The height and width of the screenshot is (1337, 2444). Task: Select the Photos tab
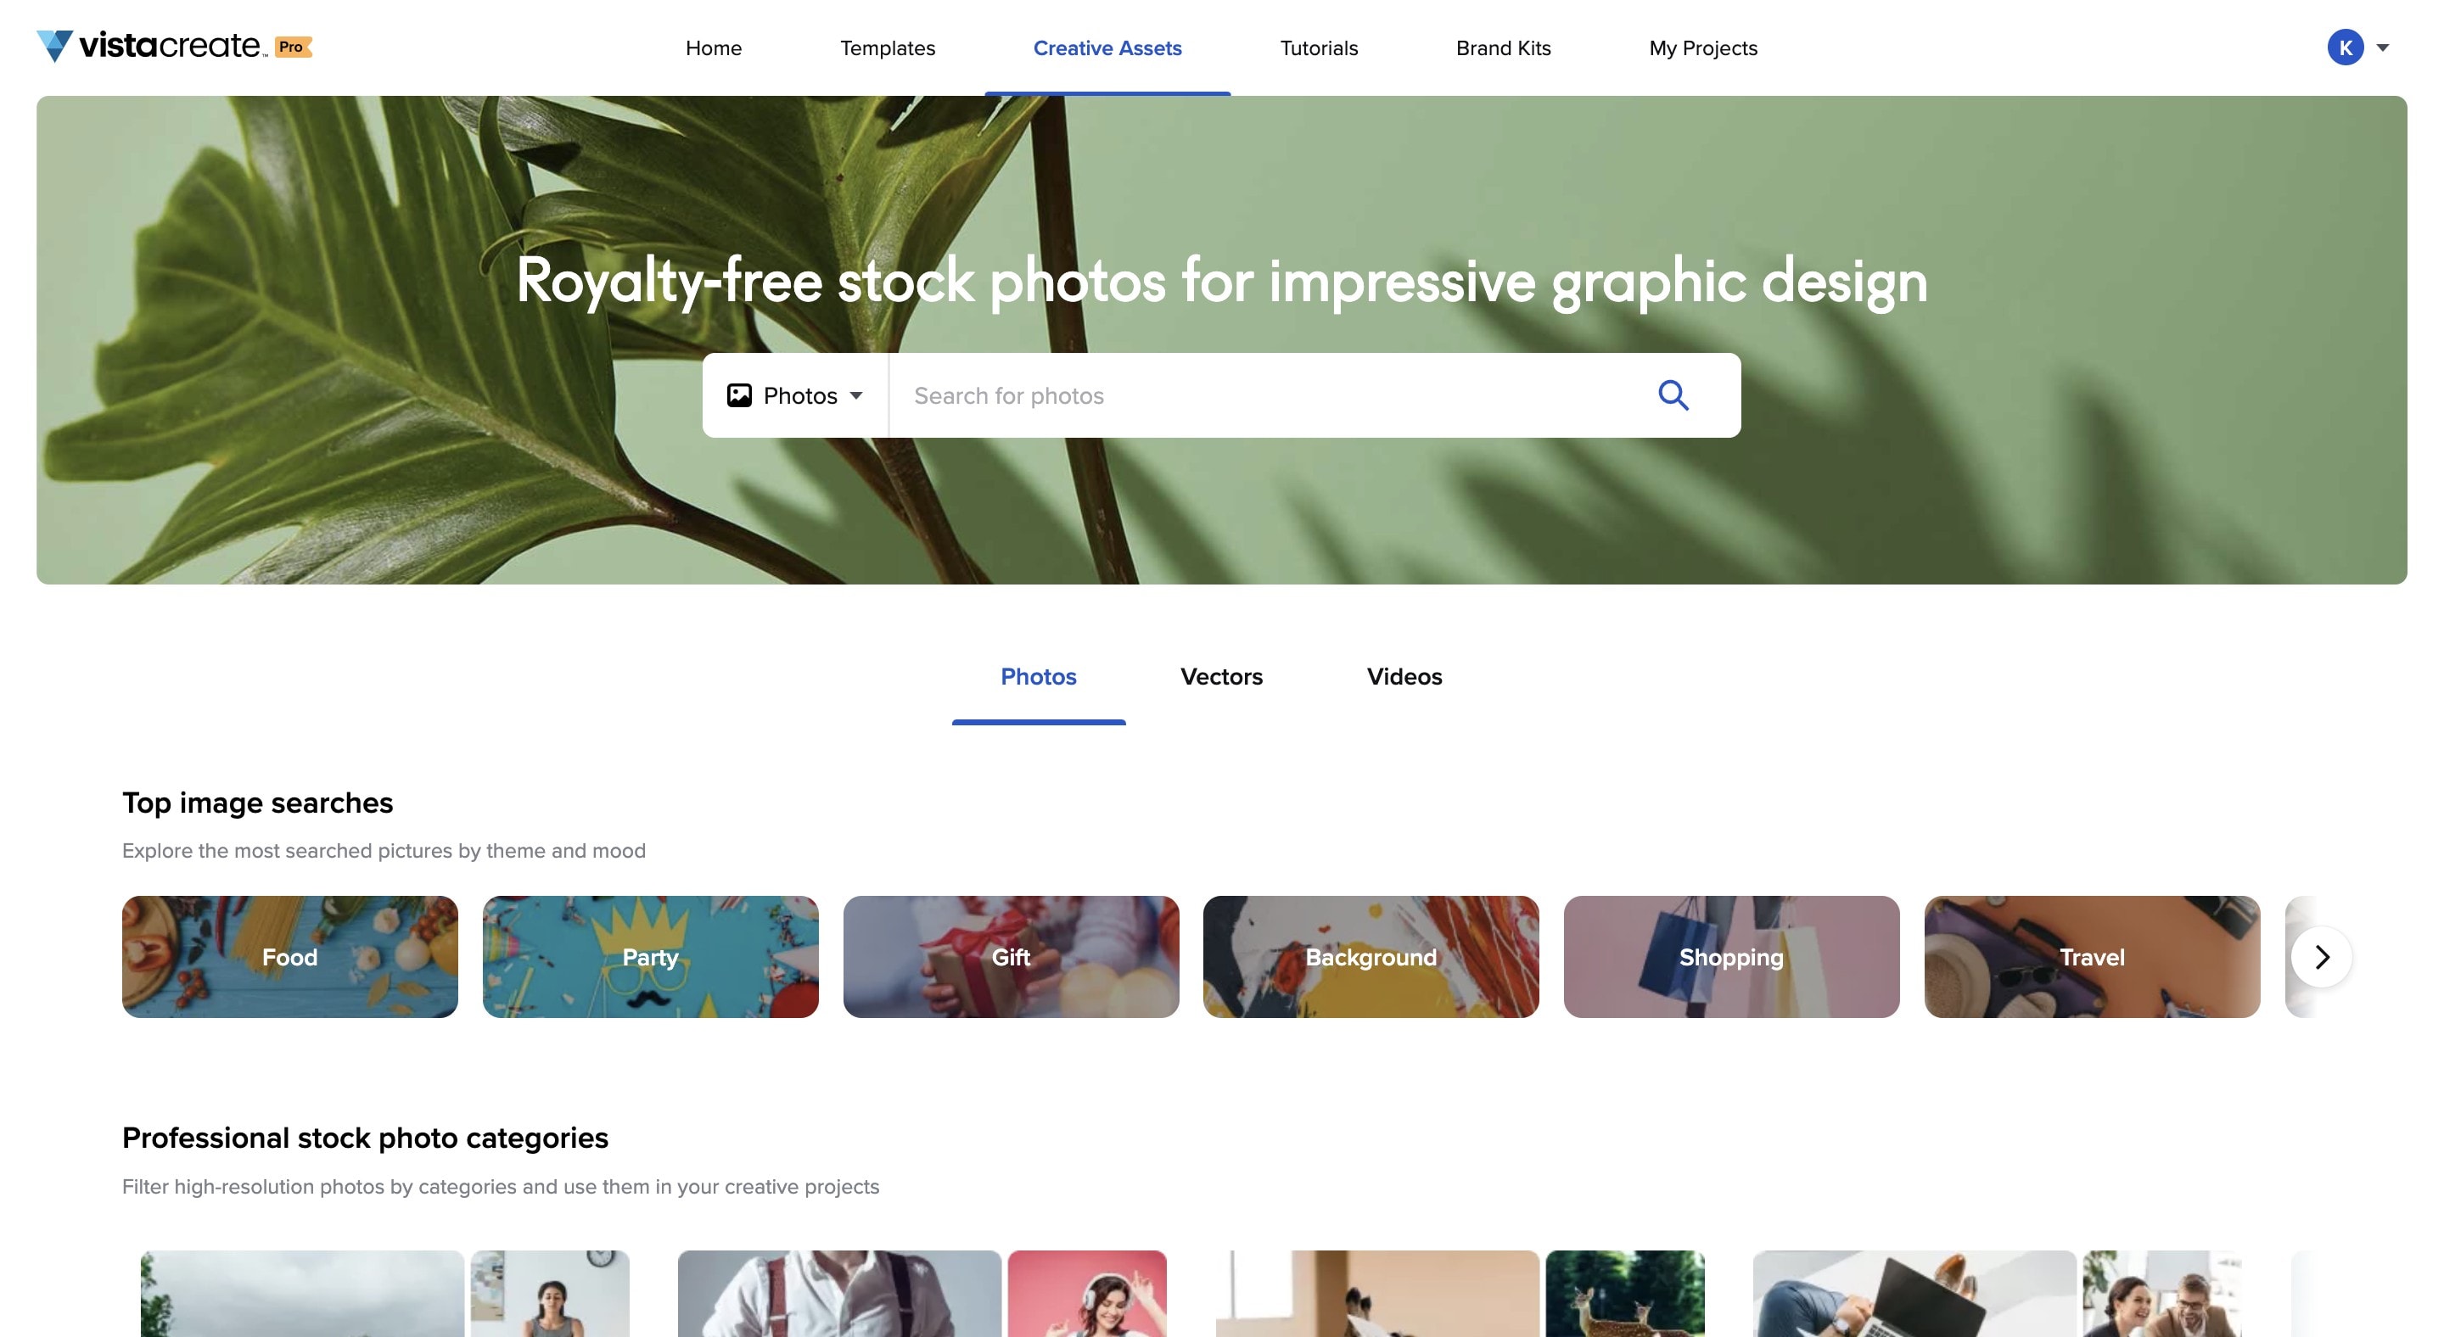point(1038,676)
